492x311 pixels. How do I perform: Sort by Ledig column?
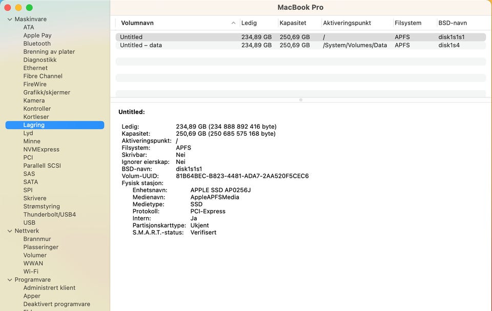point(249,23)
